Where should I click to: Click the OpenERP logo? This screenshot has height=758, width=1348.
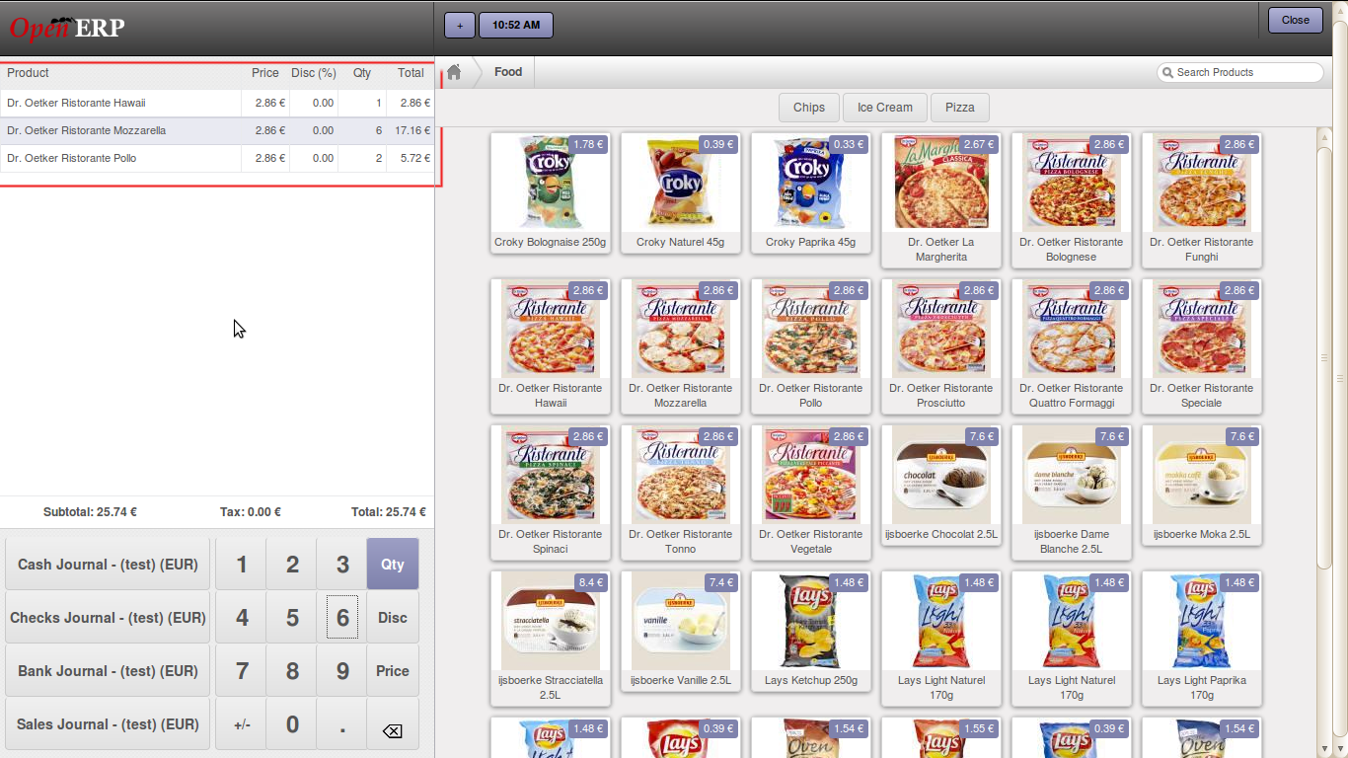click(67, 27)
